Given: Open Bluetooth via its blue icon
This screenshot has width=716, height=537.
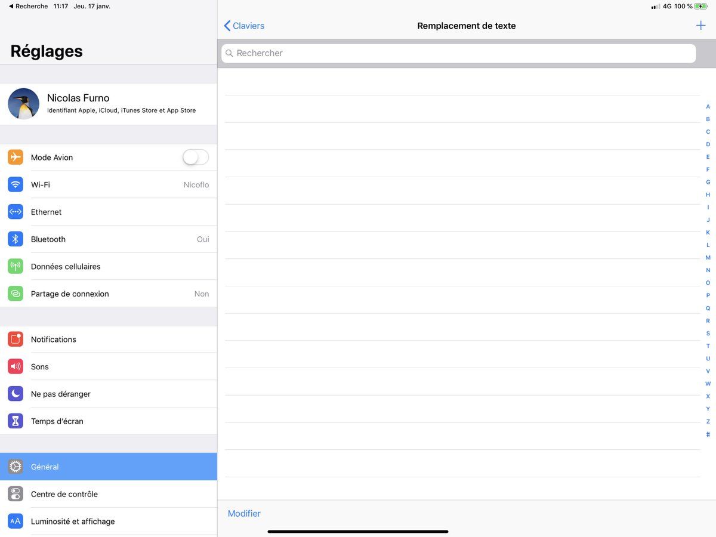Looking at the screenshot, I should (x=16, y=239).
